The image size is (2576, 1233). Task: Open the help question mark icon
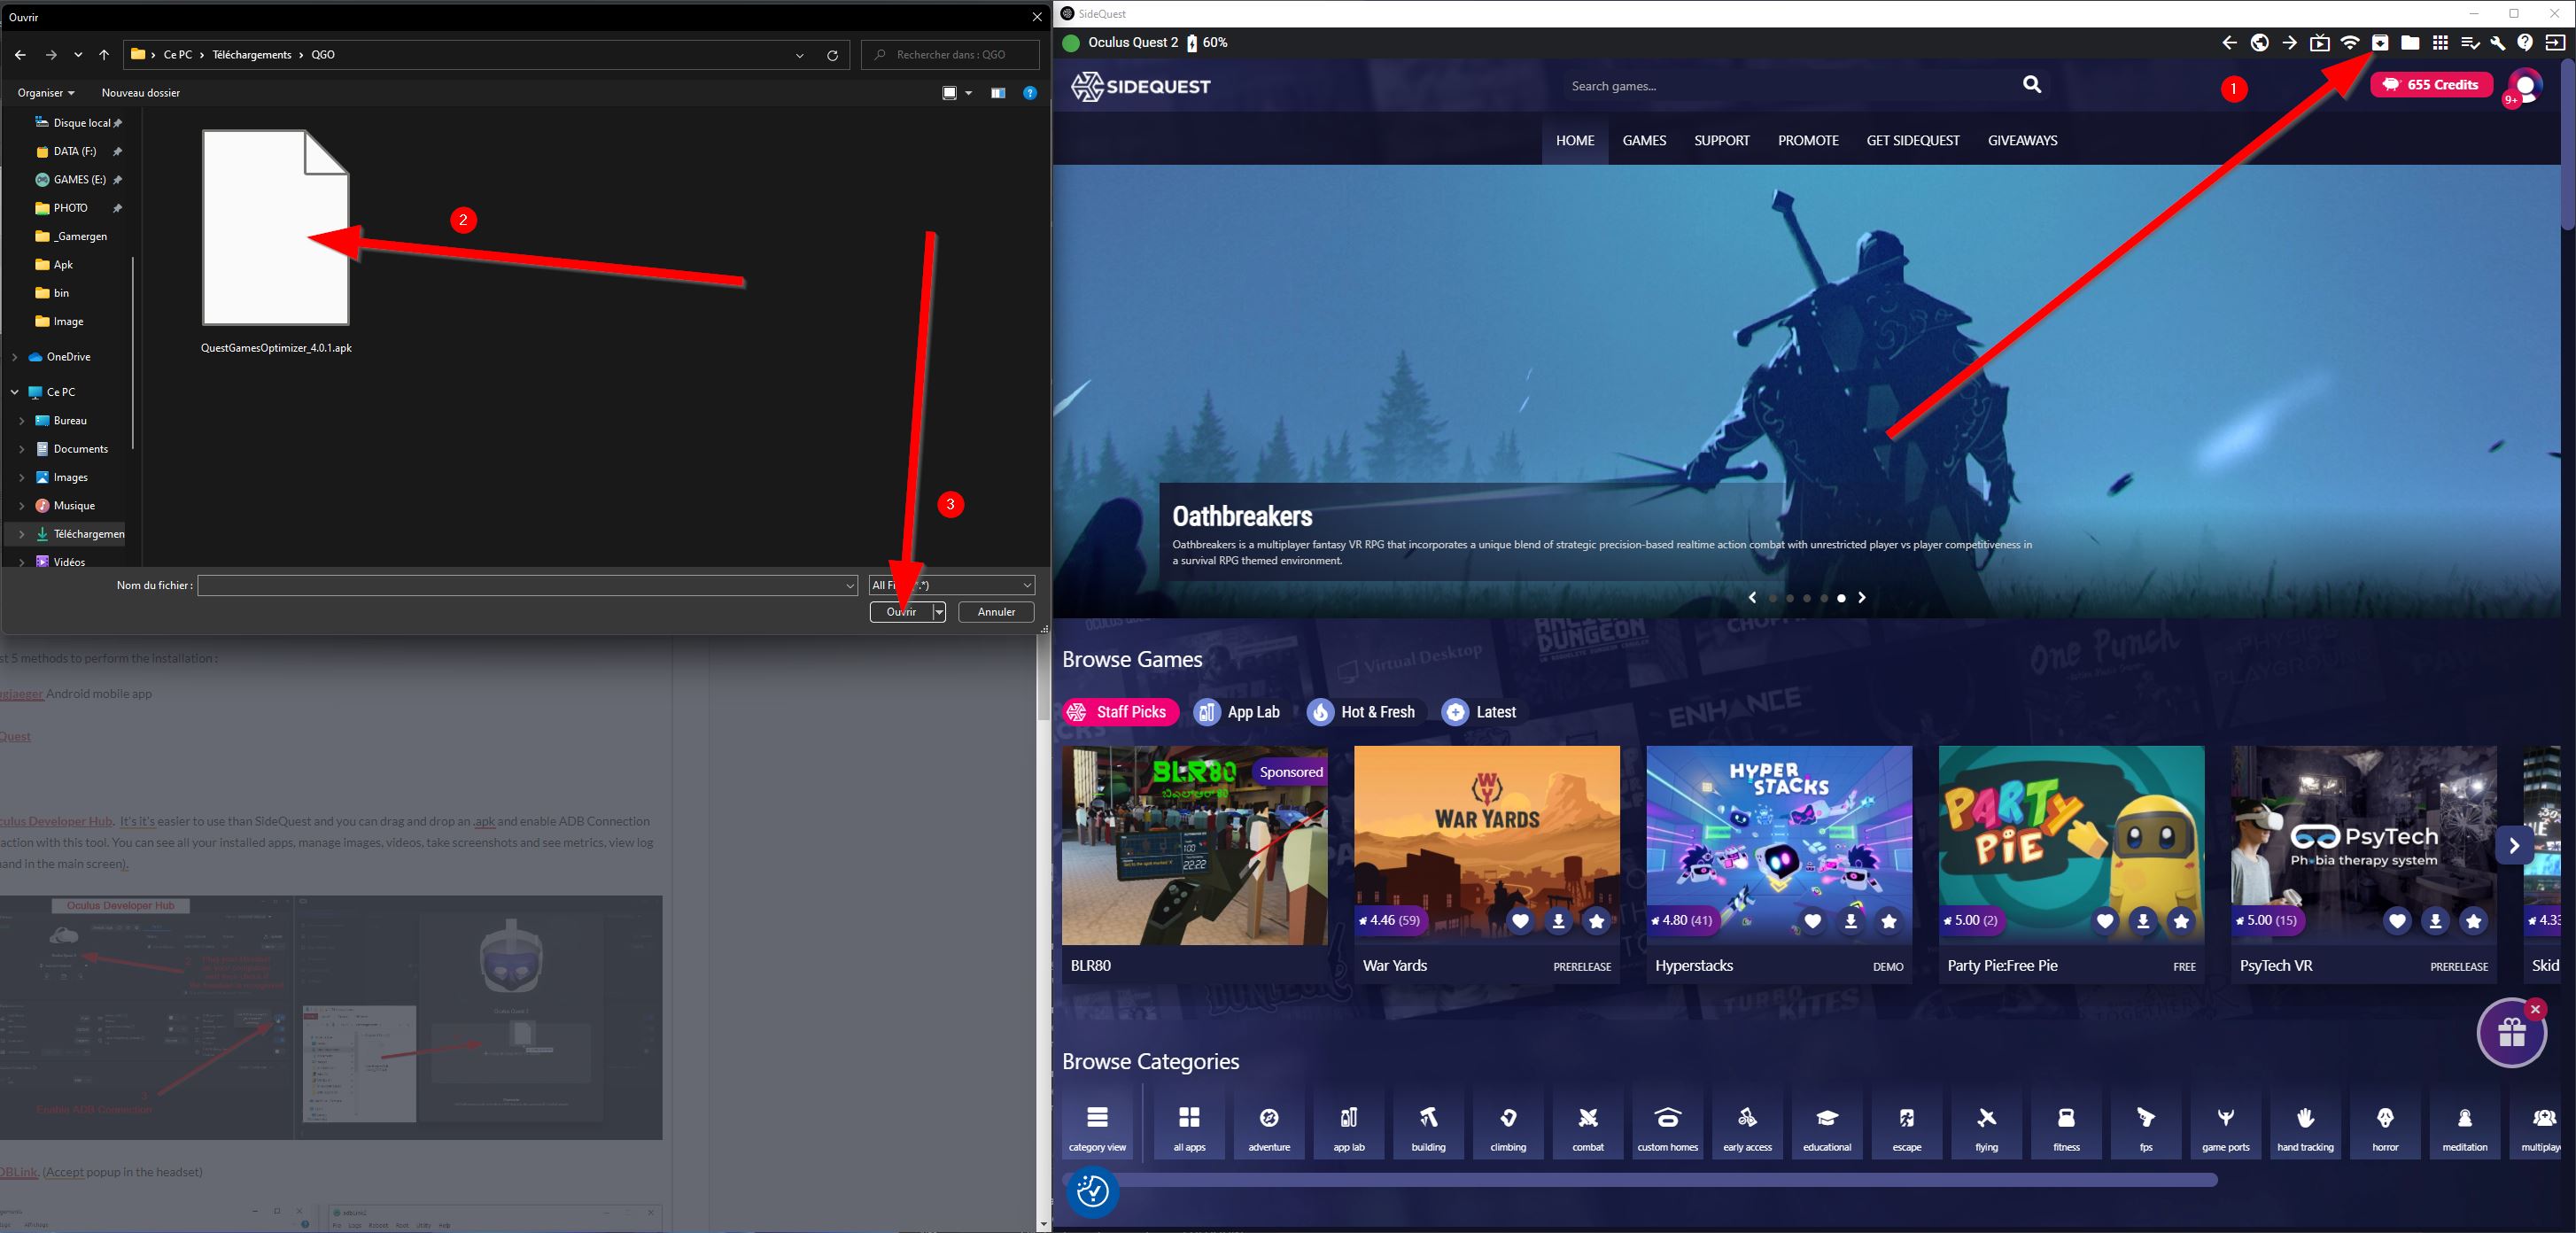pos(2525,43)
